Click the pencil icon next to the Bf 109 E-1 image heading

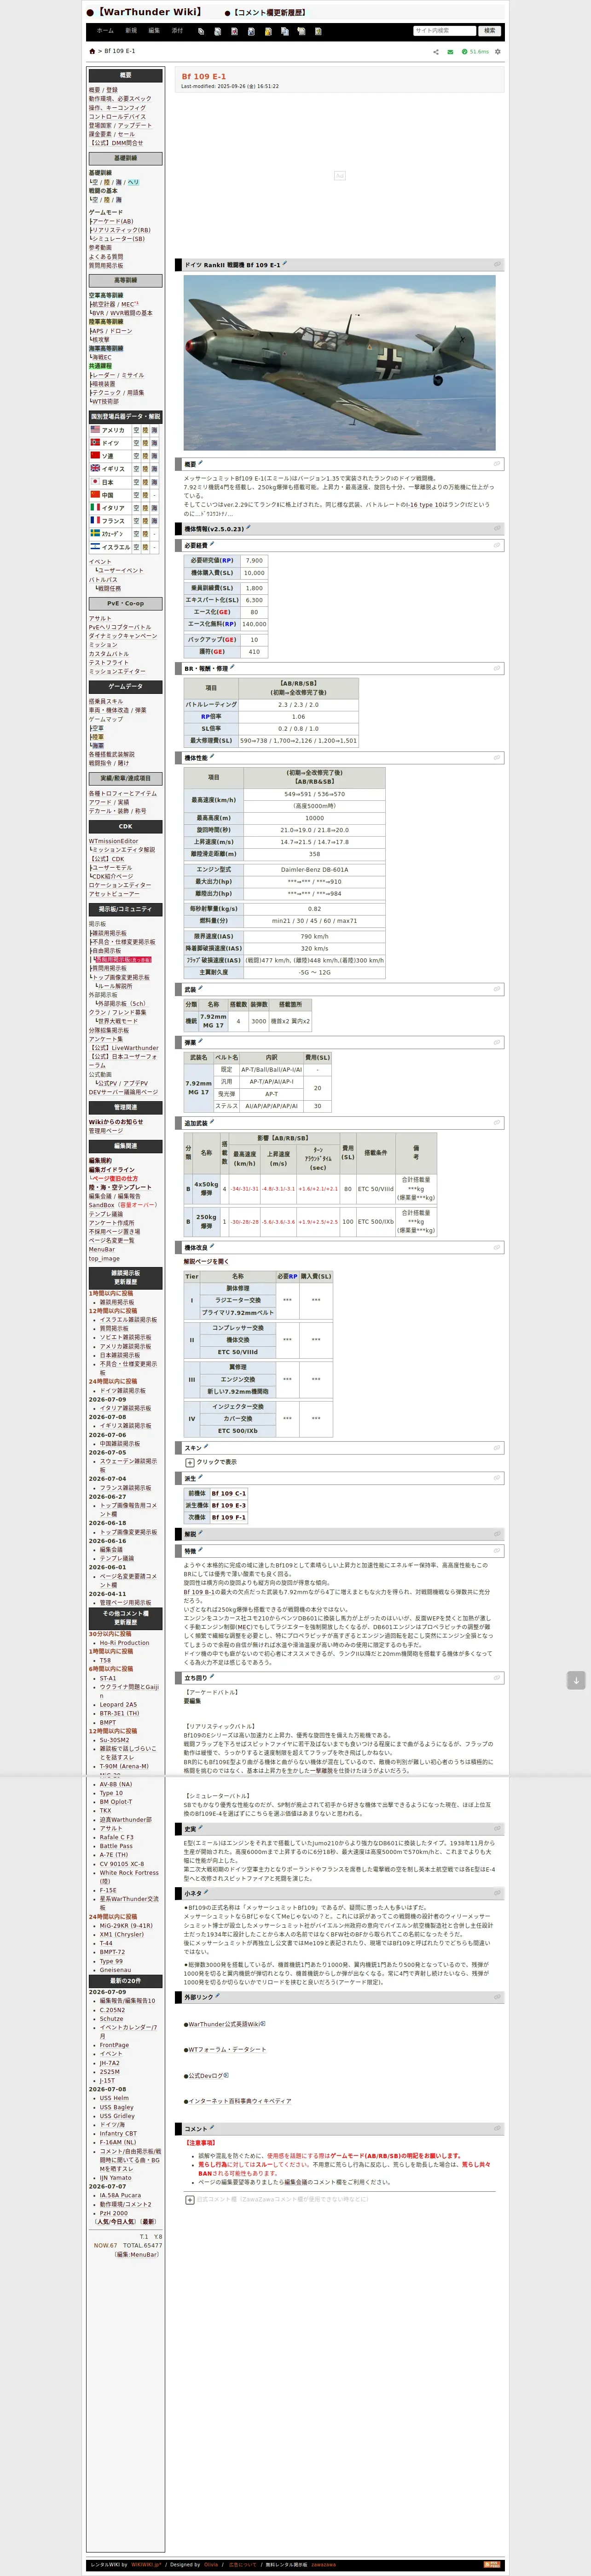coord(284,264)
